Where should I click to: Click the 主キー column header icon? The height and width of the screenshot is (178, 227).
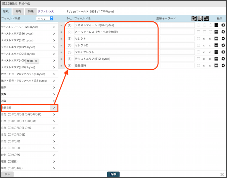tap(206, 18)
